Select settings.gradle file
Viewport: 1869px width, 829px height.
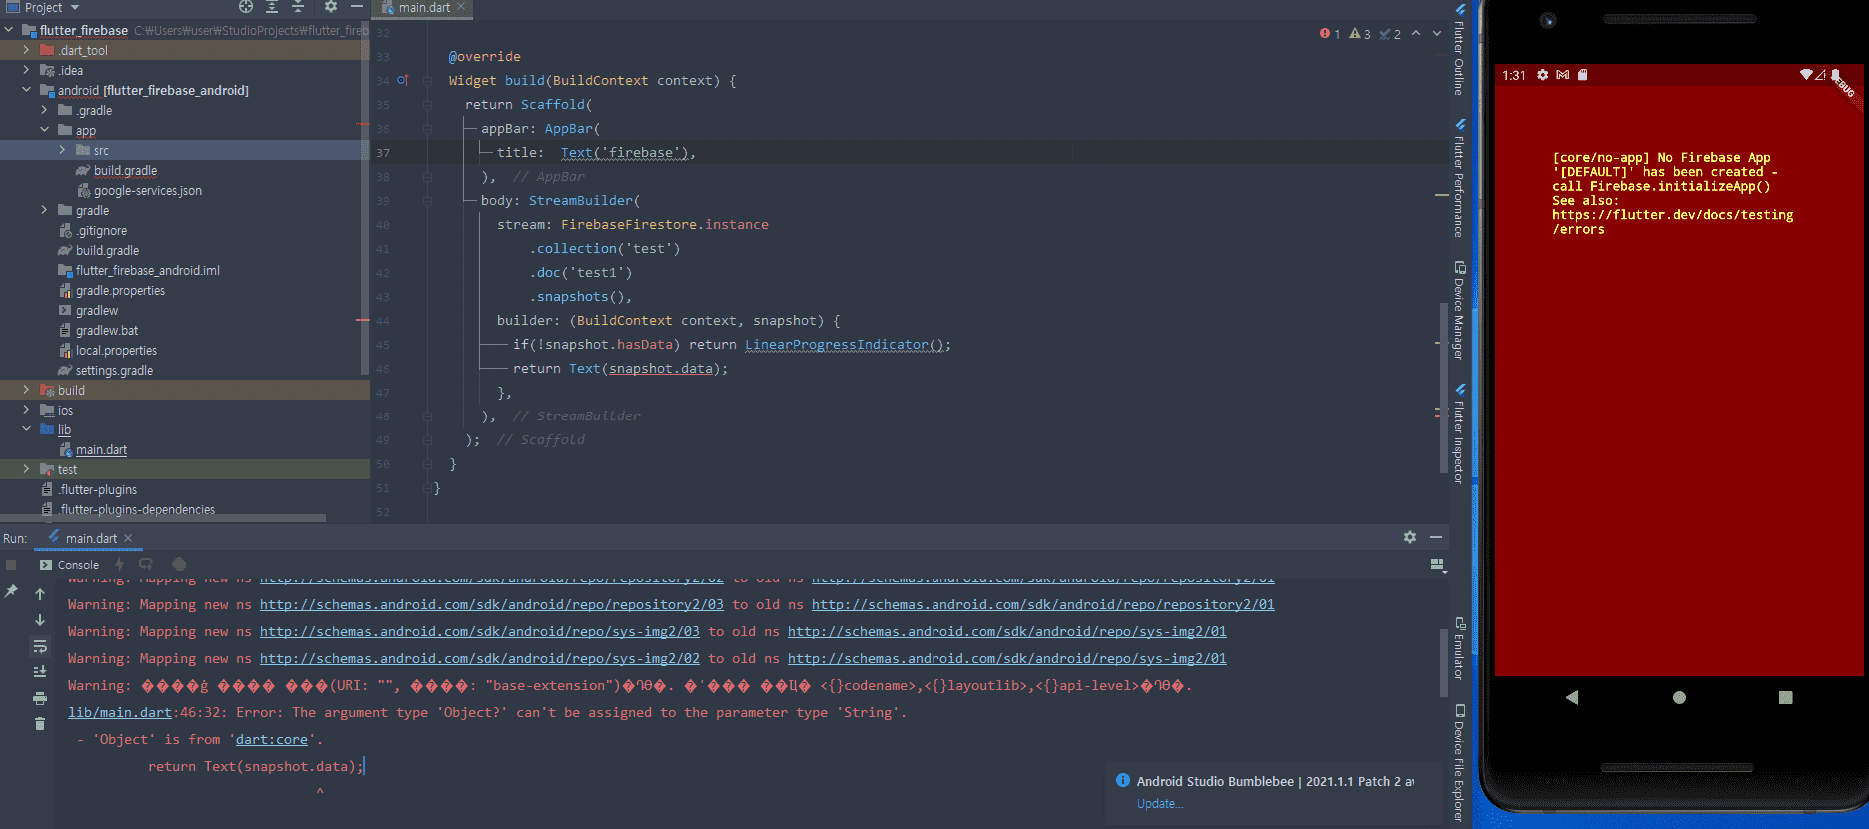114,370
